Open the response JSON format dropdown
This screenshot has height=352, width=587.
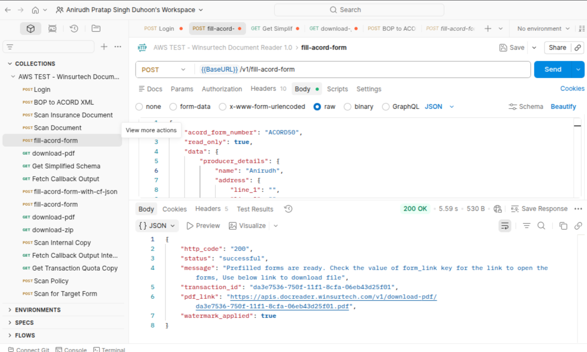tap(157, 226)
